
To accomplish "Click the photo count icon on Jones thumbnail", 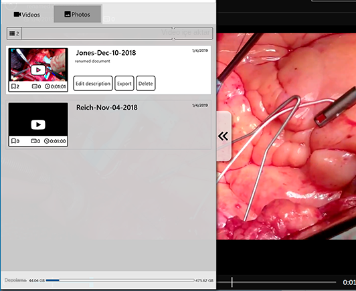I will pos(34,86).
